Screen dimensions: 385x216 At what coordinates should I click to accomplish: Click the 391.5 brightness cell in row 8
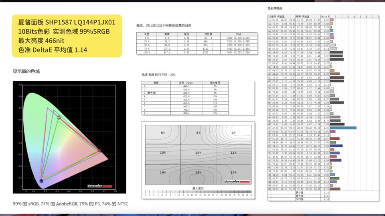pyautogui.click(x=186, y=110)
